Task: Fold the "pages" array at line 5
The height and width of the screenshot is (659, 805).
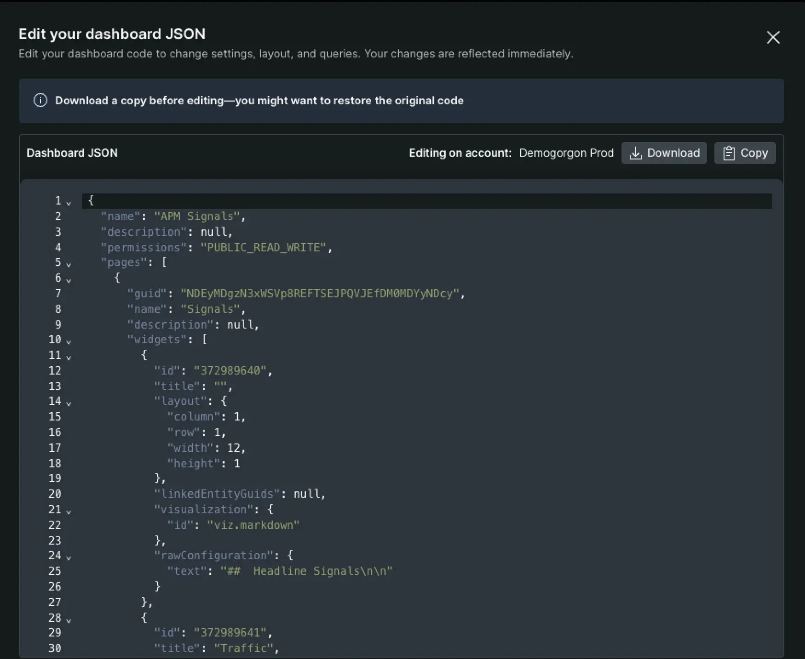Action: point(69,264)
